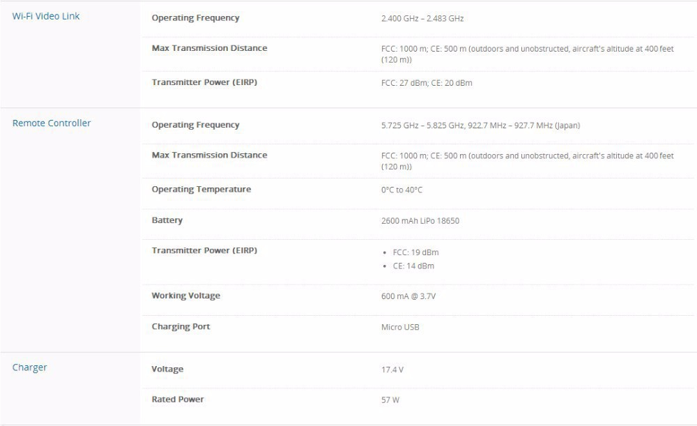Click the Operating Temperature label
Screen dimensions: 697x426
click(201, 190)
